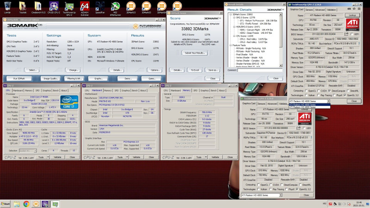The width and height of the screenshot is (370, 208).
Task: Launch TechPowerUp GPU-Z desktop shortcut
Action: pyautogui.click(x=69, y=8)
